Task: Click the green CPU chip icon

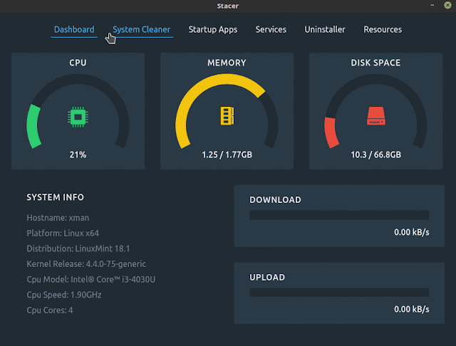Action: pos(78,117)
